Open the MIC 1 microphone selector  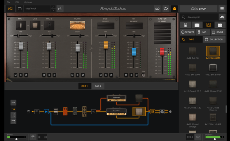click(21, 25)
